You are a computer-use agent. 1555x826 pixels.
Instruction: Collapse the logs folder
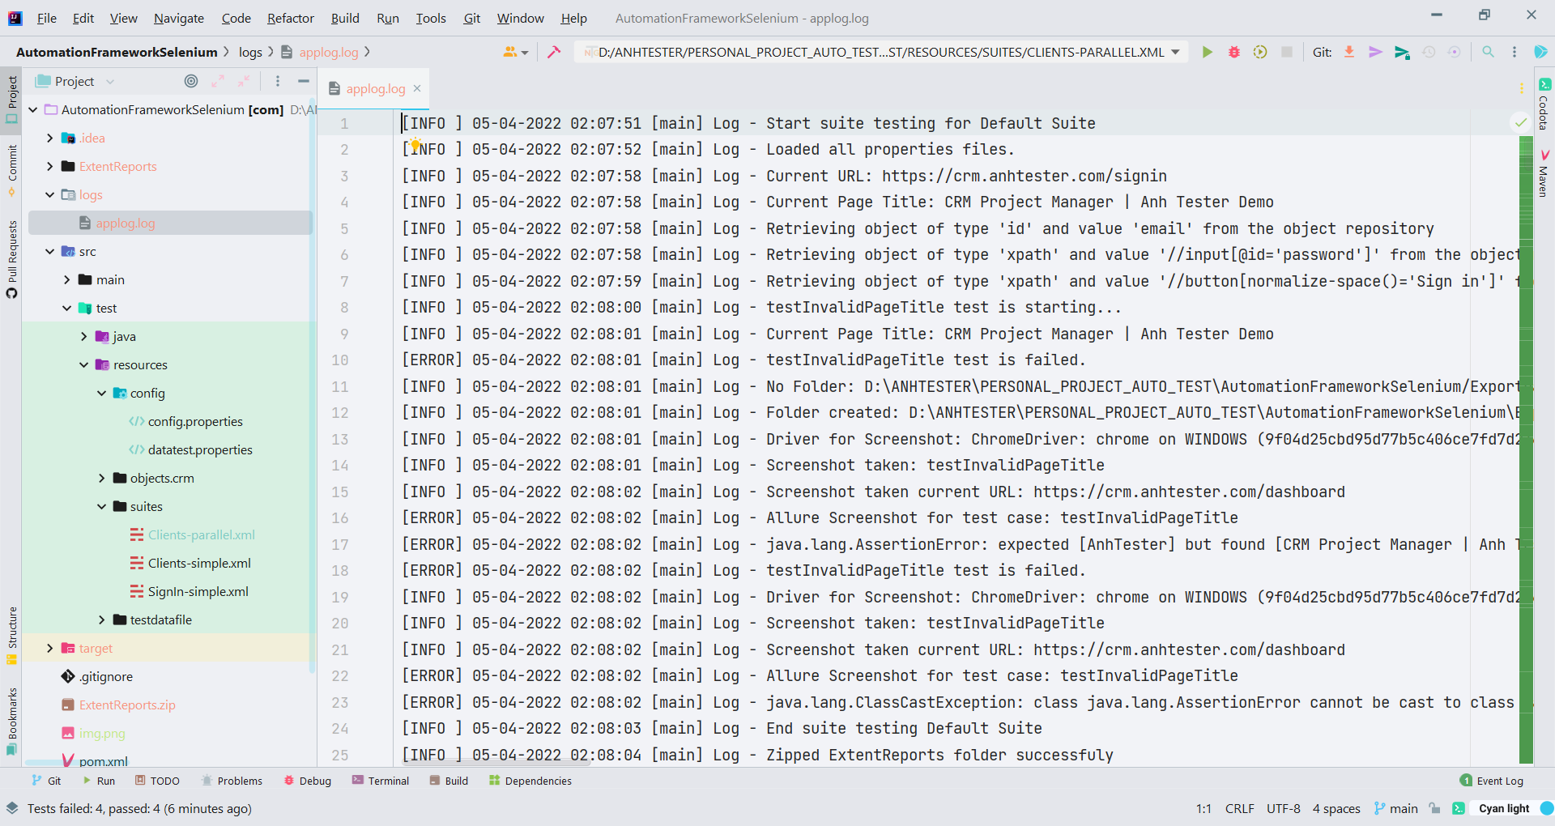50,194
